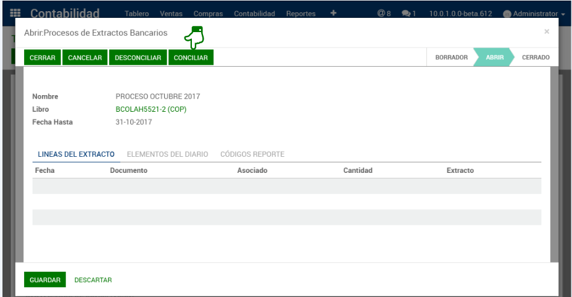This screenshot has width=572, height=297.
Task: Open the @ mentions notification counter
Action: pyautogui.click(x=384, y=14)
